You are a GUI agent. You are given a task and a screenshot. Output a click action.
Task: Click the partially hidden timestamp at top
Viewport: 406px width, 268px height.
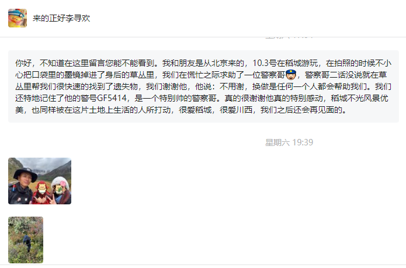[289, 37]
